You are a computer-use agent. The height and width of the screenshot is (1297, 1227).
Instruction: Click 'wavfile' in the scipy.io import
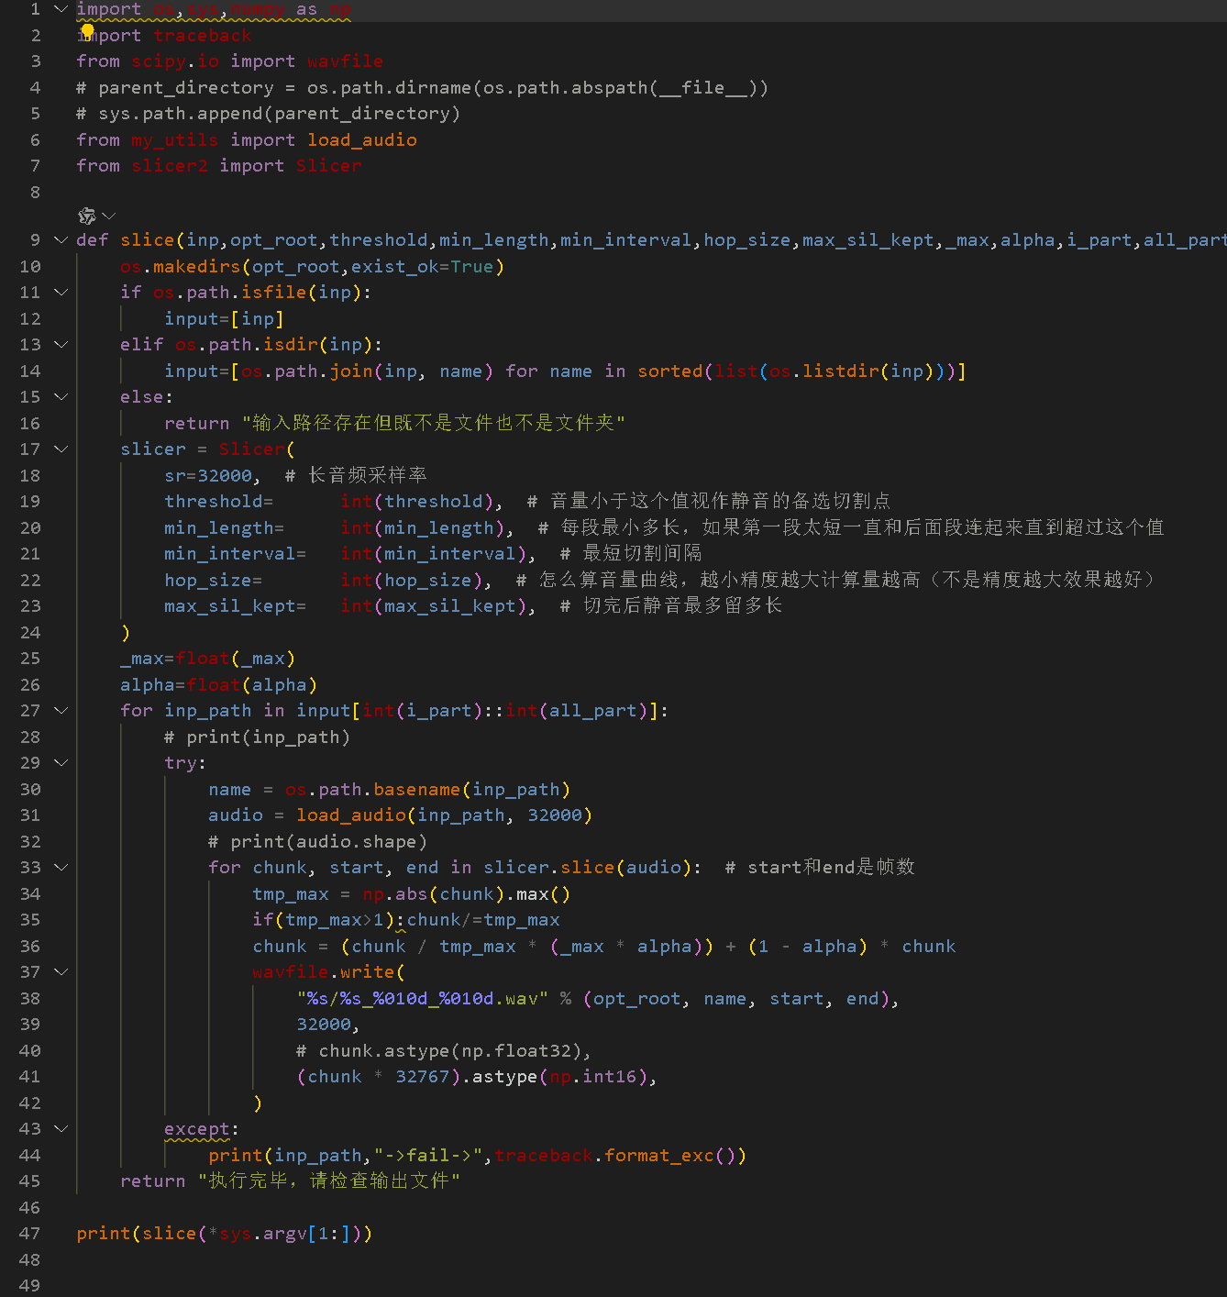click(x=346, y=61)
